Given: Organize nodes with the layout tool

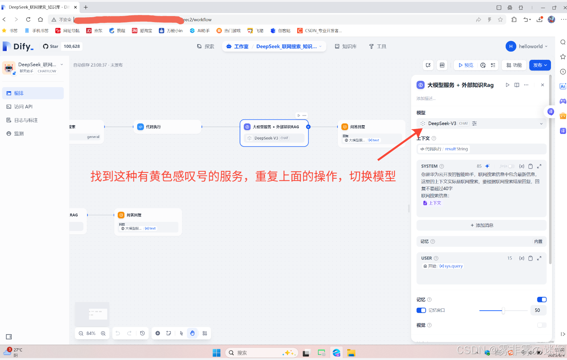Looking at the screenshot, I should click(205, 333).
